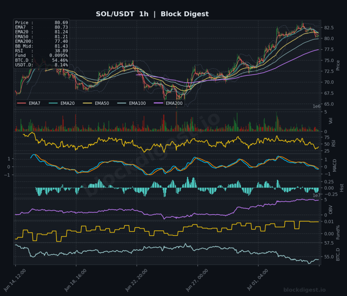
Task: Click the Vol axis label
Action: pyautogui.click(x=330, y=121)
